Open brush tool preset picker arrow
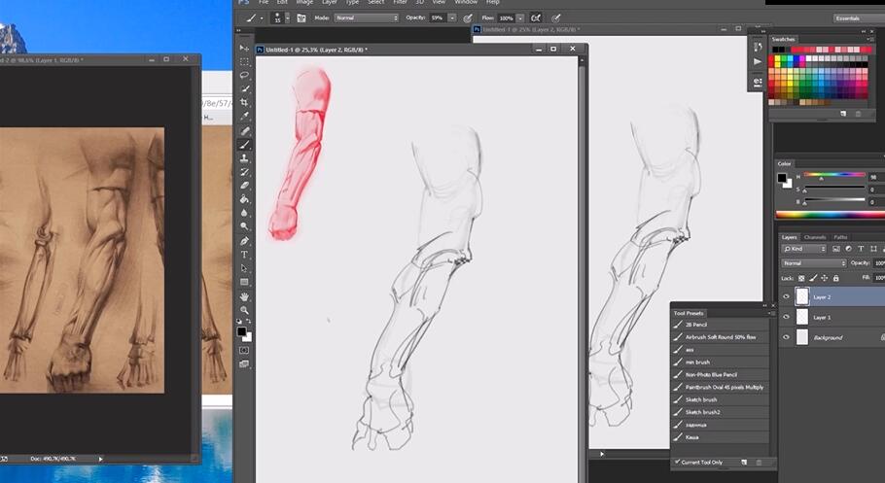The image size is (885, 483). [x=262, y=18]
